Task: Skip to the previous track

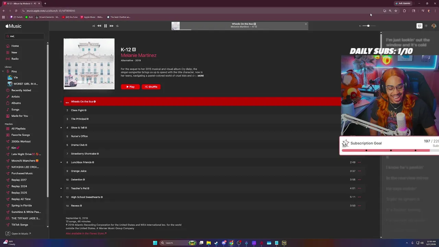Action: point(99,26)
